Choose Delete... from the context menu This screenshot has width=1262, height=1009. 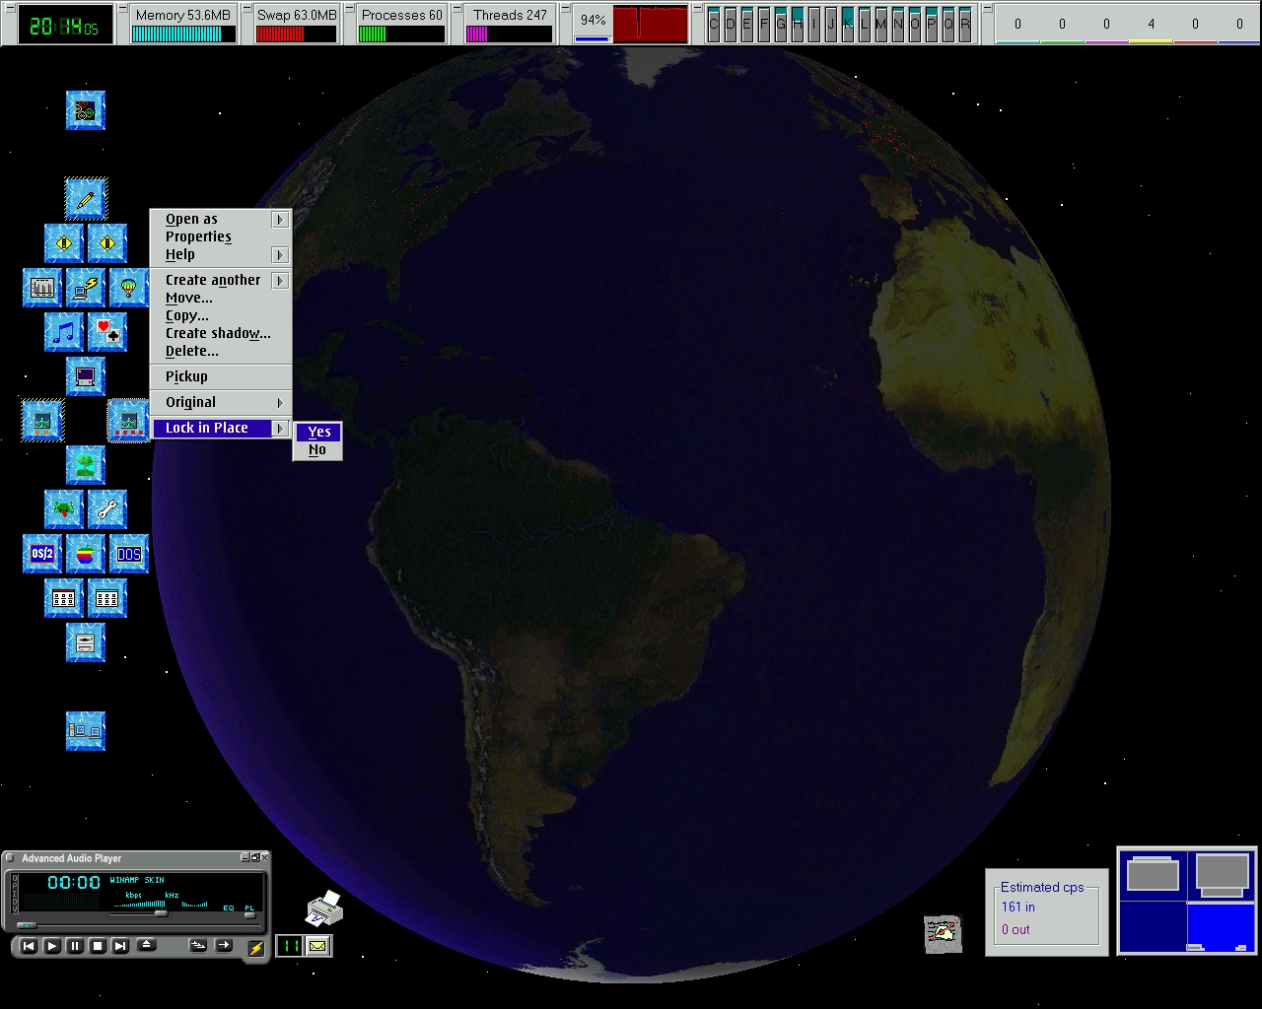coord(221,351)
